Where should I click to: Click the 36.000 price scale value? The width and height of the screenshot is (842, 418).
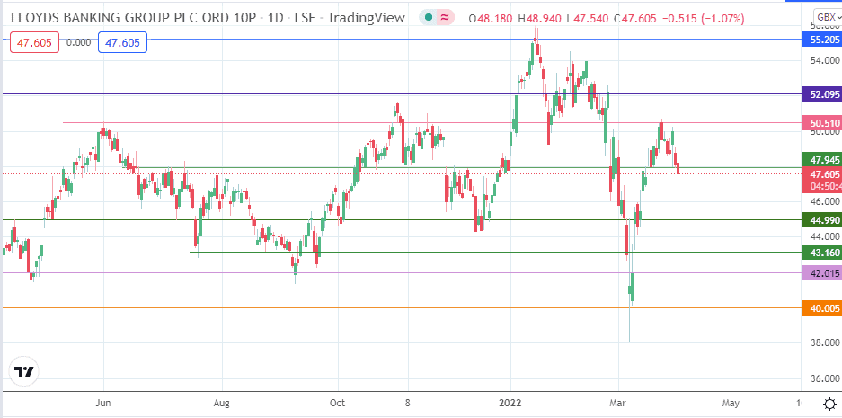coord(824,378)
